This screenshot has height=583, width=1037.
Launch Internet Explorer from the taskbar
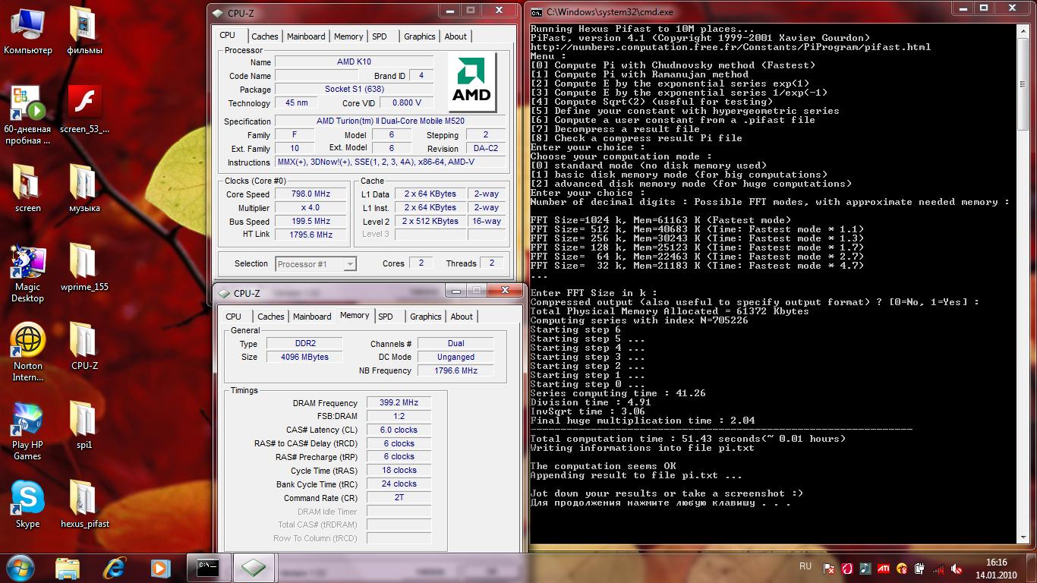115,567
